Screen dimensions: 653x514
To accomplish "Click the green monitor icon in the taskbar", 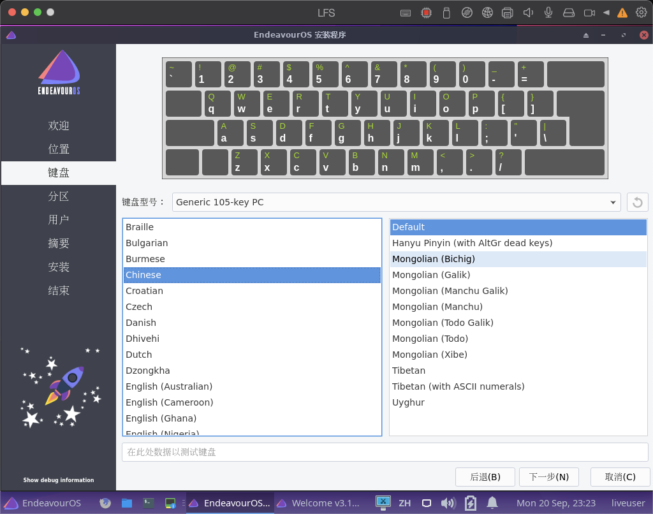I will 170,503.
